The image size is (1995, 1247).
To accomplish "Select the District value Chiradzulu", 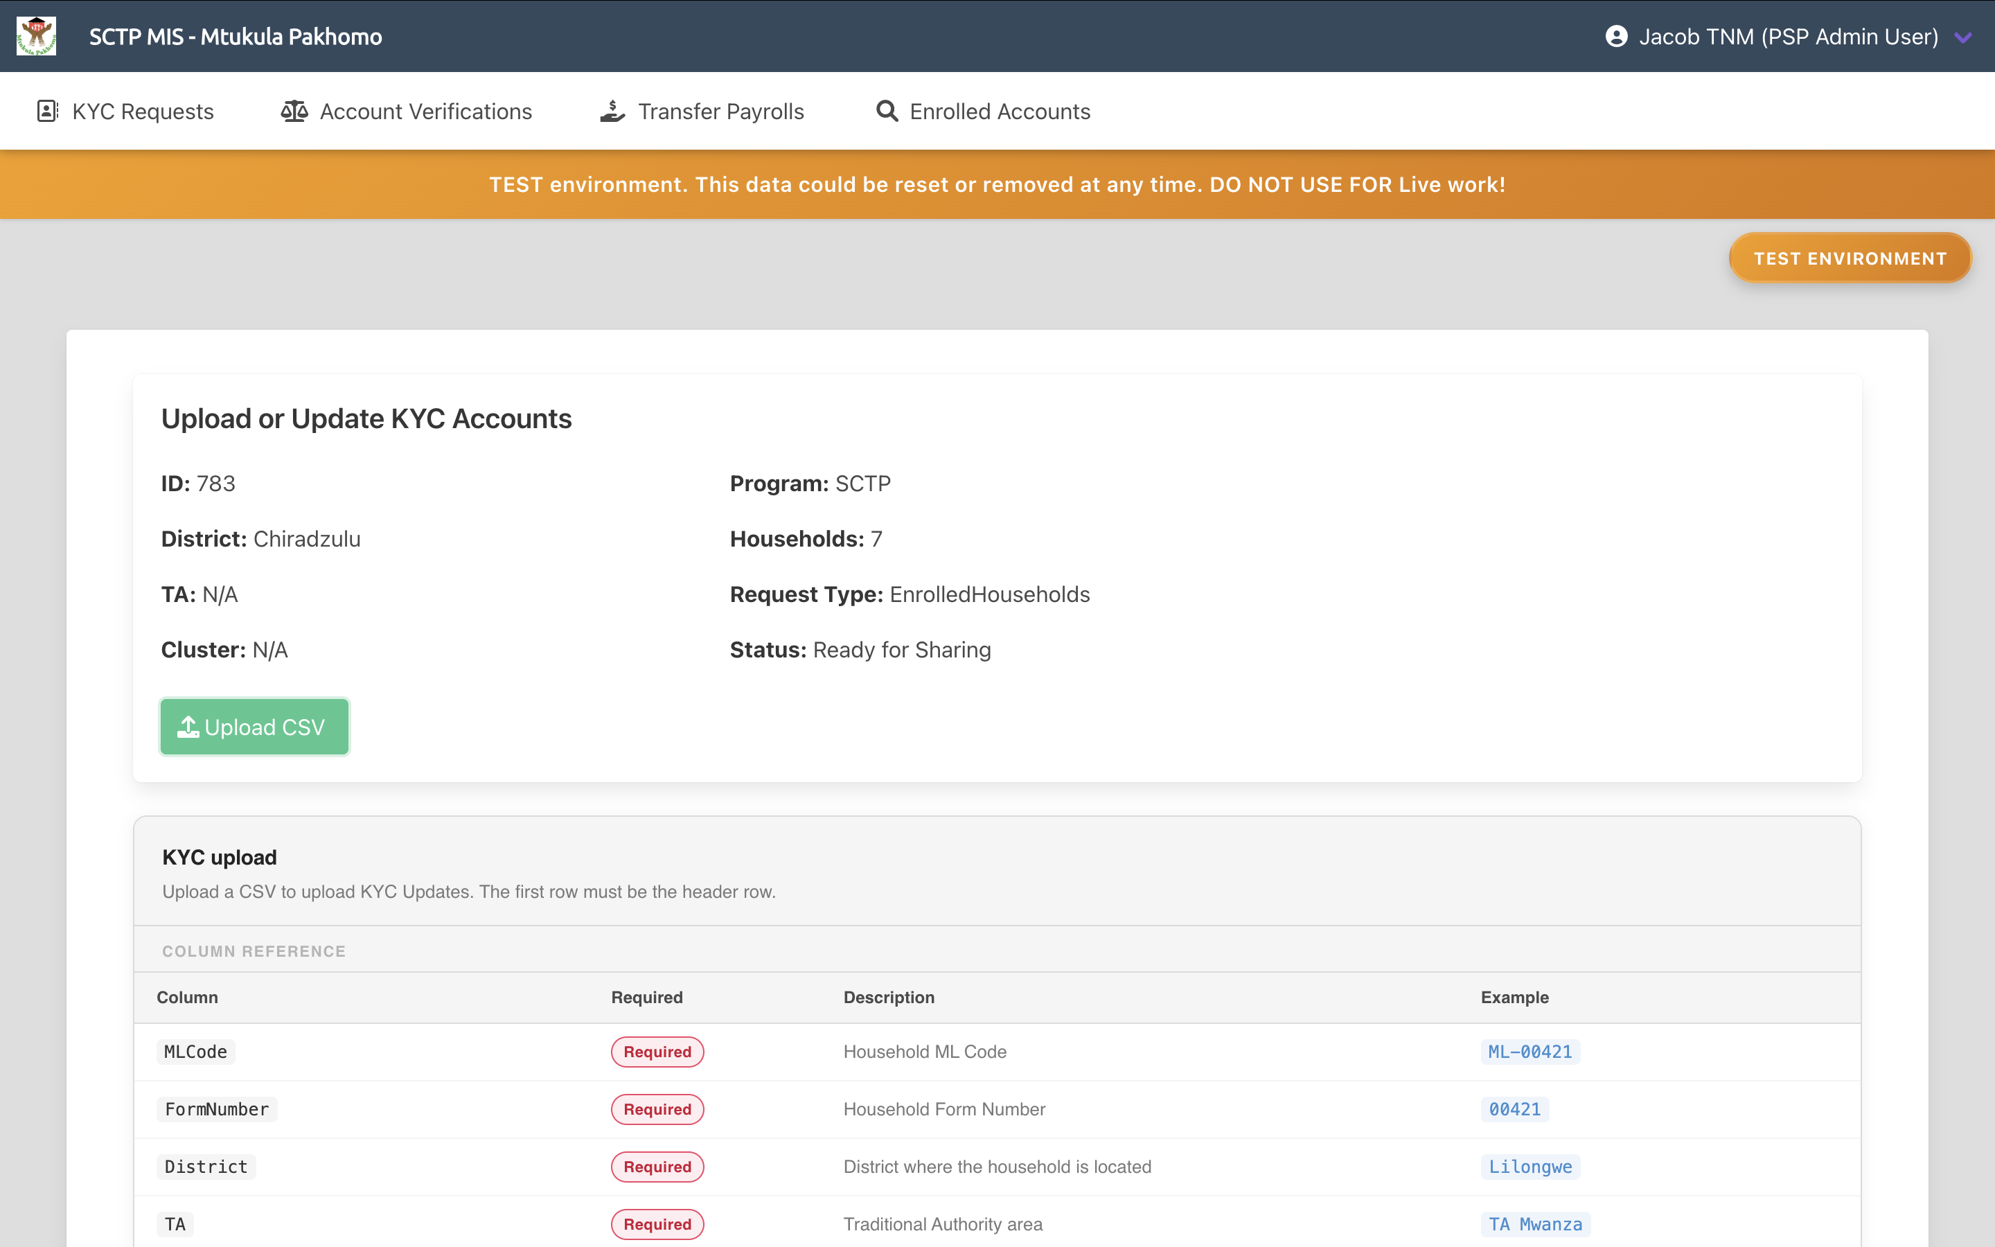I will tap(307, 540).
